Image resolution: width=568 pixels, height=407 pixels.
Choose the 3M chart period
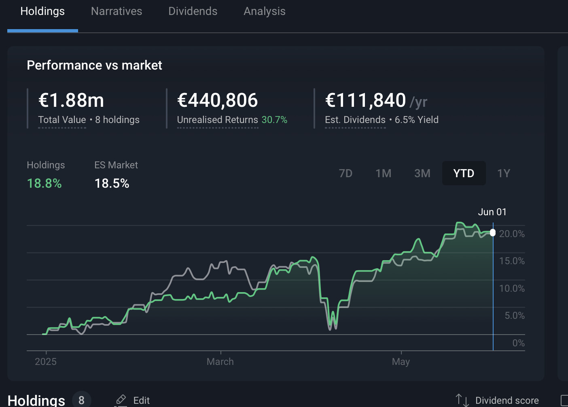(x=422, y=173)
